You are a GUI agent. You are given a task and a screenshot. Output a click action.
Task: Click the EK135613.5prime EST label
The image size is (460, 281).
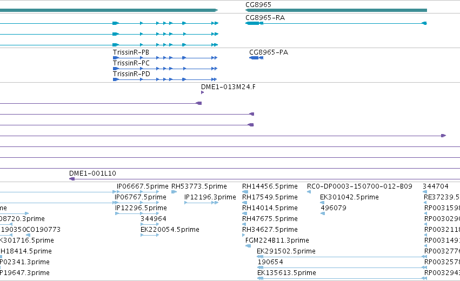(286, 273)
